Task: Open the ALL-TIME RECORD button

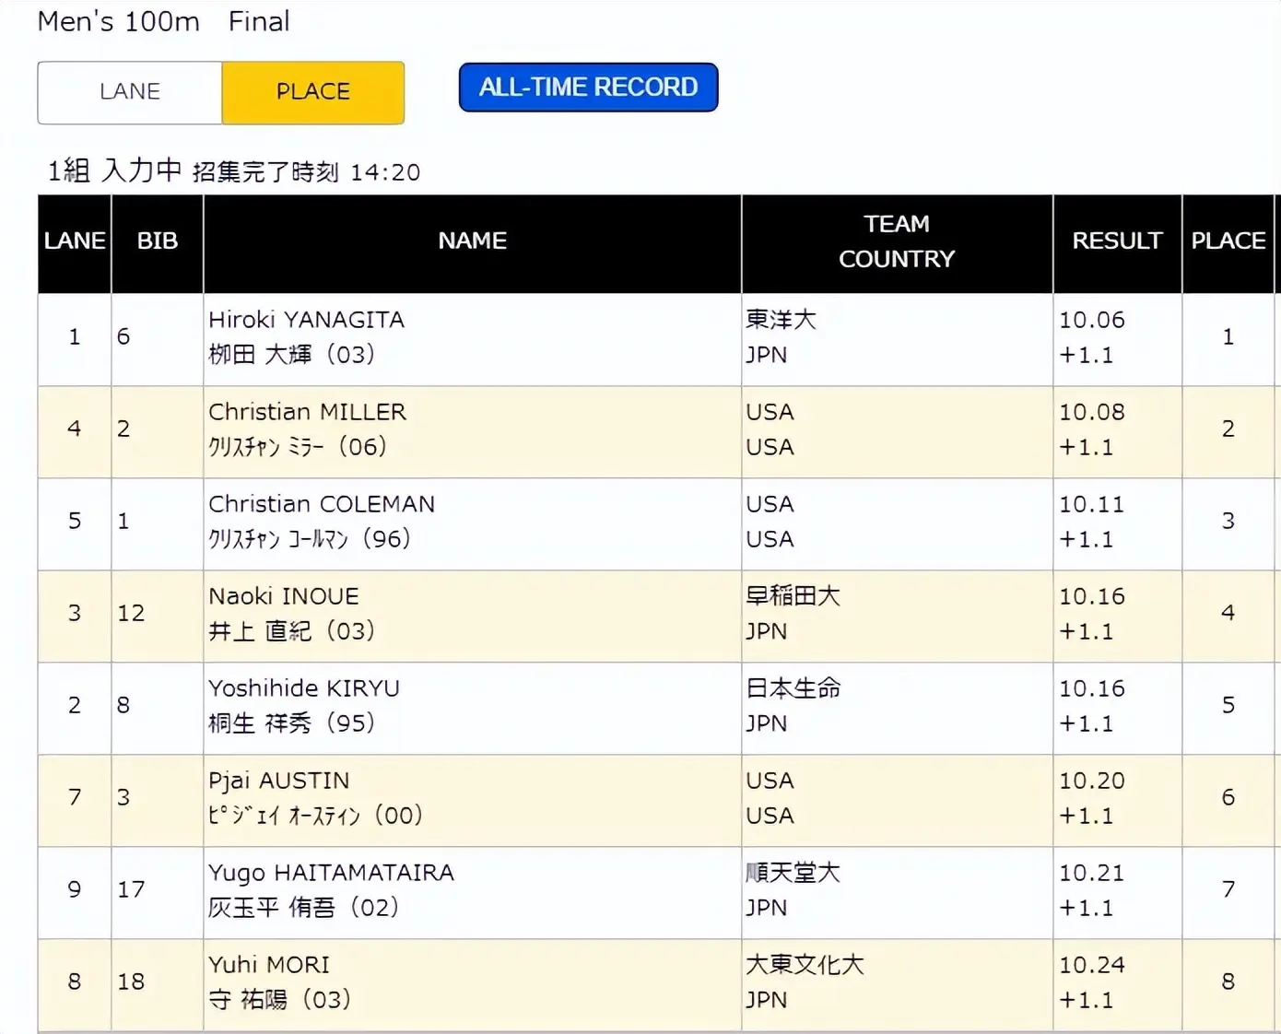Action: pyautogui.click(x=588, y=88)
